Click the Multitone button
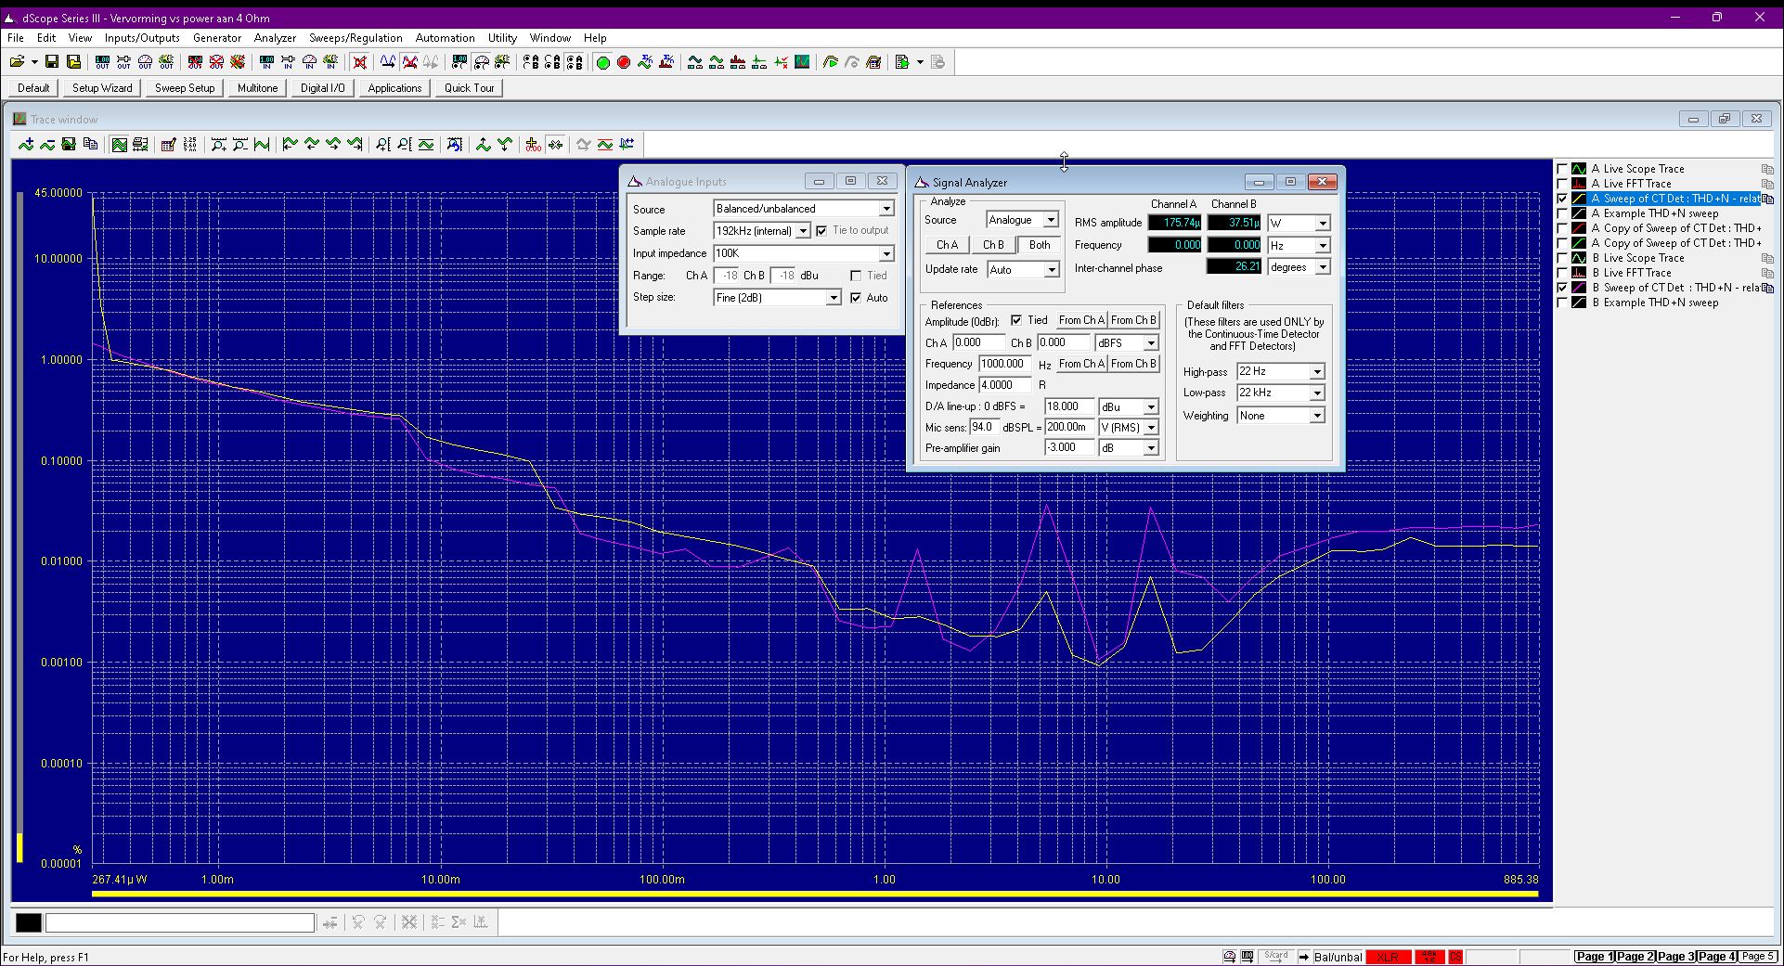 [257, 88]
